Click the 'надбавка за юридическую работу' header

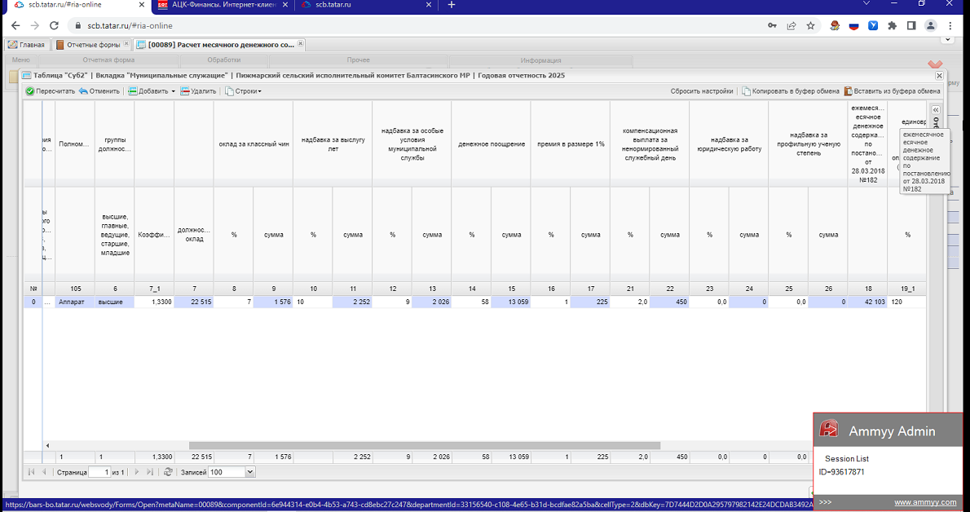(x=729, y=144)
